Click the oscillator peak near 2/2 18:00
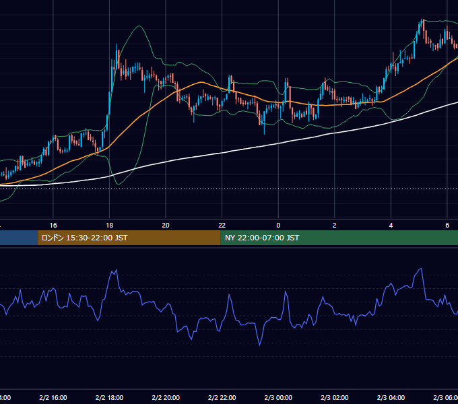The height and width of the screenshot is (404, 458). (117, 270)
